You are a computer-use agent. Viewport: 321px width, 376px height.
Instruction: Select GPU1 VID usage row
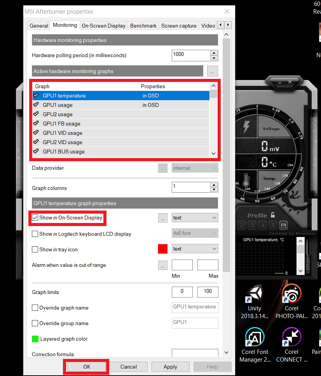coord(121,133)
